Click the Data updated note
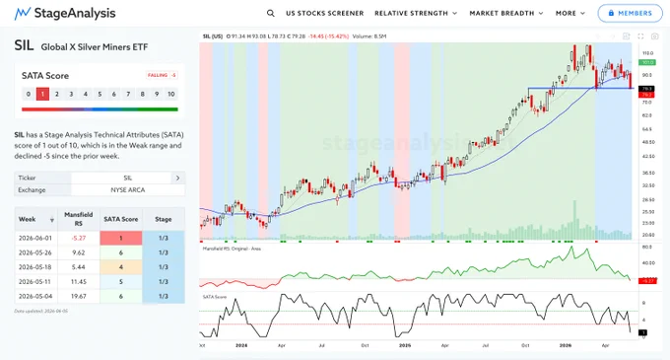Screen dimensions: 670x360 pyautogui.click(x=41, y=312)
